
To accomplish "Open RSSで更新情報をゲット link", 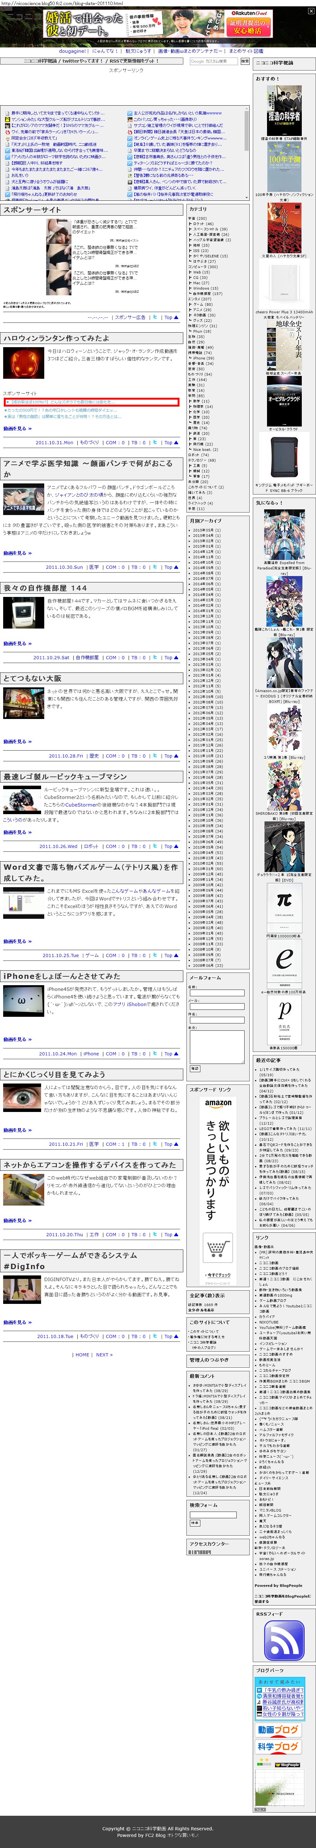I will point(134,61).
